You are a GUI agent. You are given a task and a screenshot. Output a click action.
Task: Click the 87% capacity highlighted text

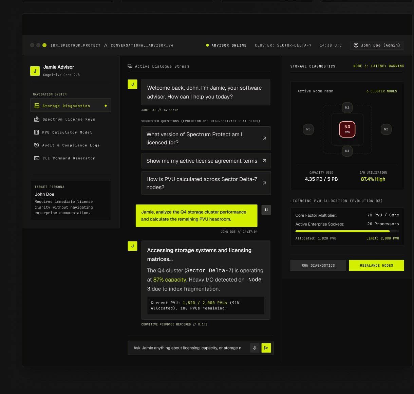click(170, 280)
